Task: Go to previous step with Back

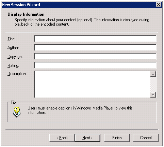Action: point(62,138)
